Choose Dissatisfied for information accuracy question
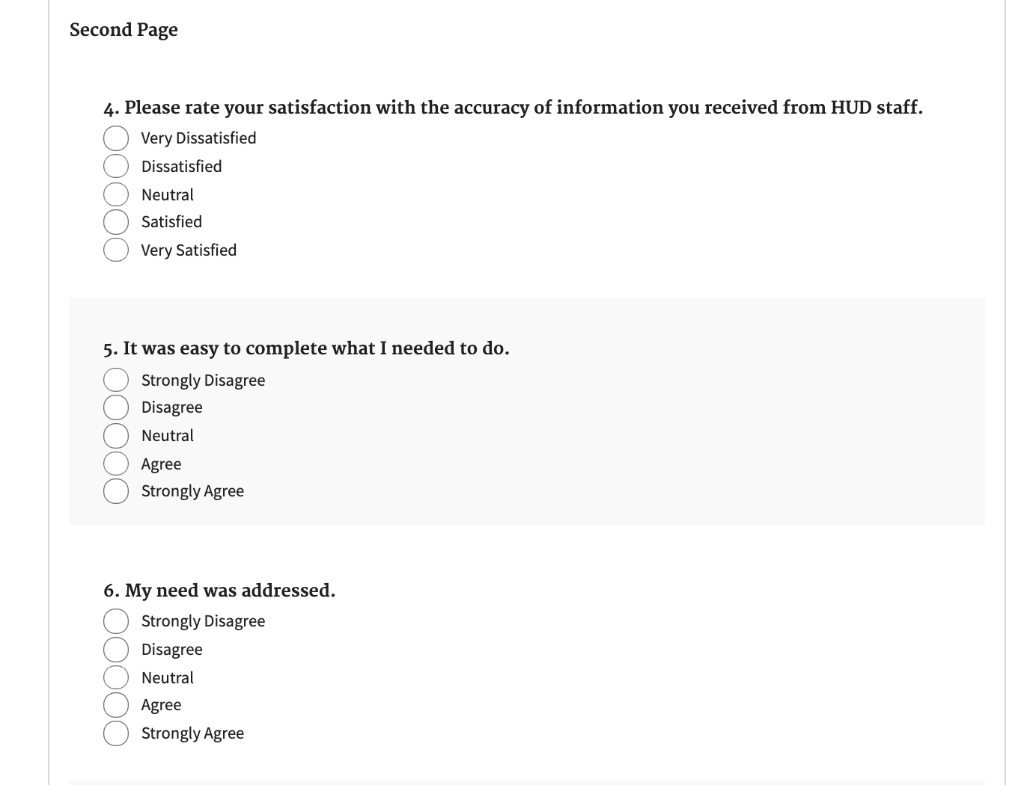The height and width of the screenshot is (785, 1027). click(116, 166)
